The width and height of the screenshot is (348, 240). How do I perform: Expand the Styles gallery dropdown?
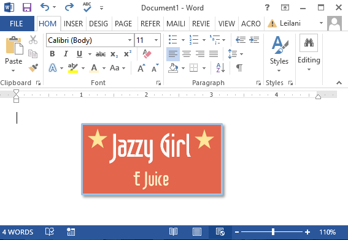coord(279,71)
